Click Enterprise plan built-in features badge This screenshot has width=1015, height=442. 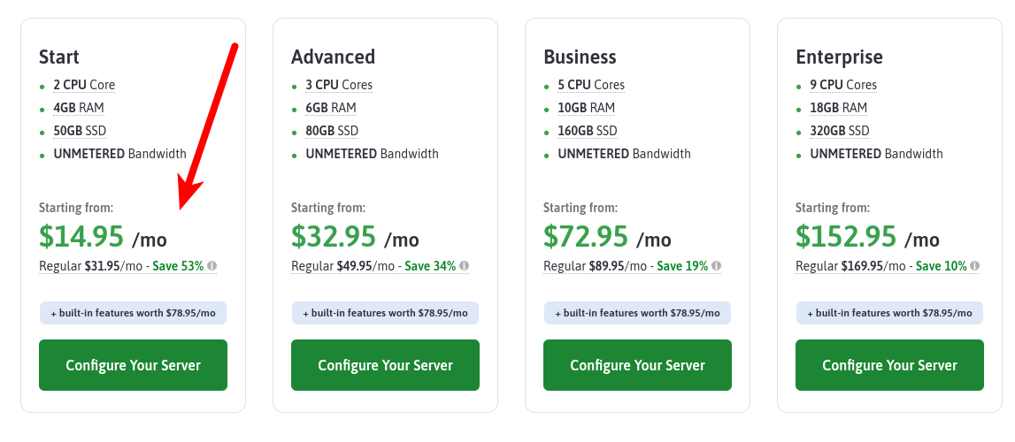pyautogui.click(x=889, y=313)
